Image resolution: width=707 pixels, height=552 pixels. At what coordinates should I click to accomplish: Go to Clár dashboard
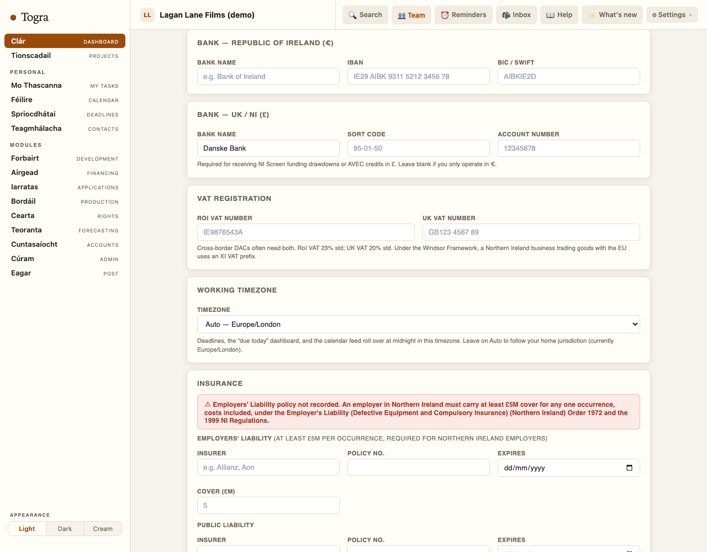click(x=65, y=41)
